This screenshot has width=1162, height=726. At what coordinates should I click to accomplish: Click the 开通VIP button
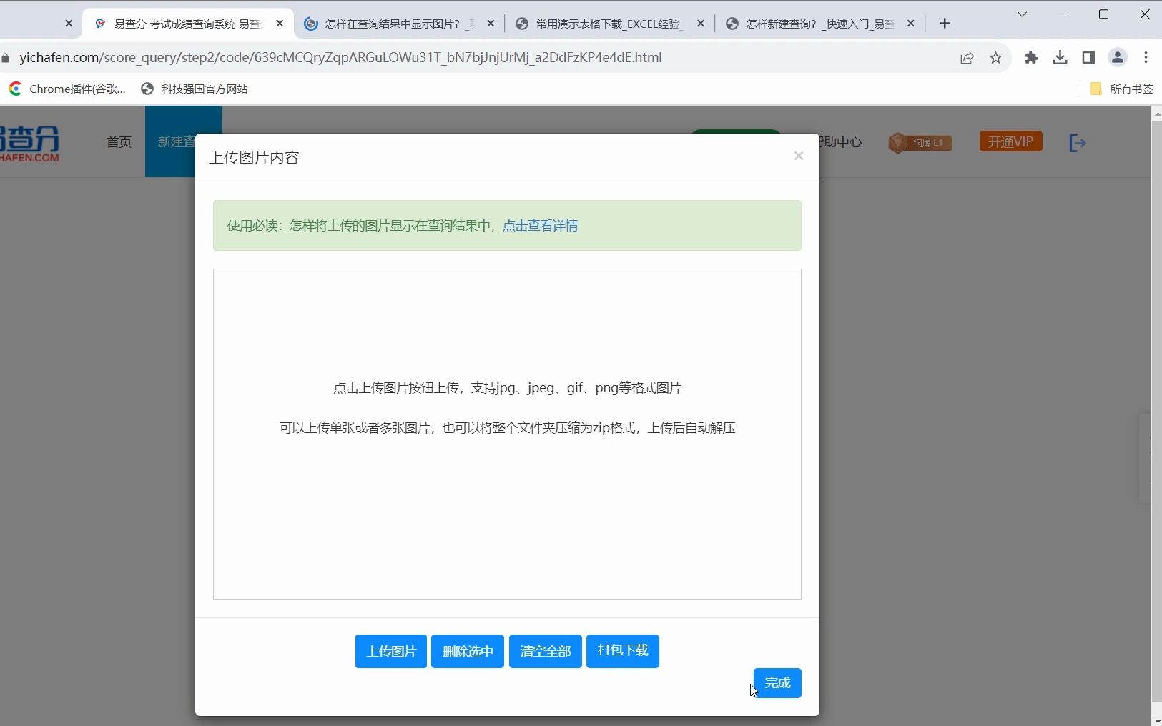1010,141
